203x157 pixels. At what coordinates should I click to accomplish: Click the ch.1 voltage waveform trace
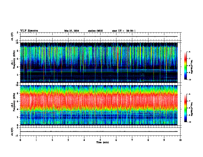click(x=99, y=36)
